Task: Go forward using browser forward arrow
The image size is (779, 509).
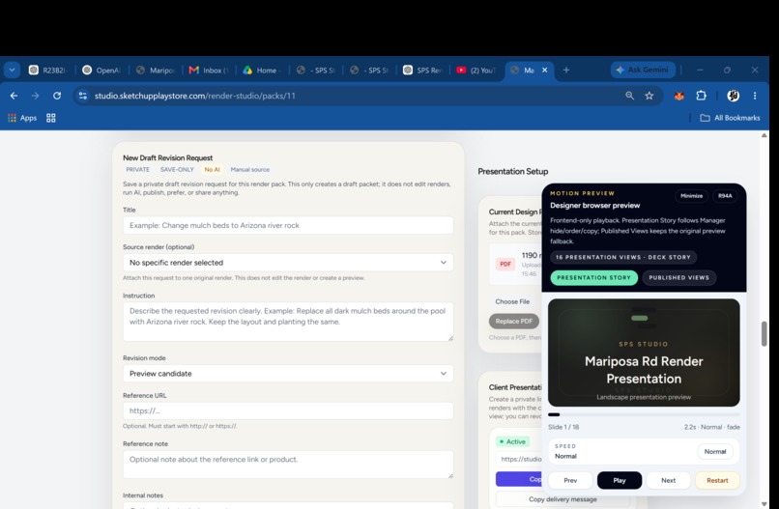Action: pyautogui.click(x=35, y=96)
